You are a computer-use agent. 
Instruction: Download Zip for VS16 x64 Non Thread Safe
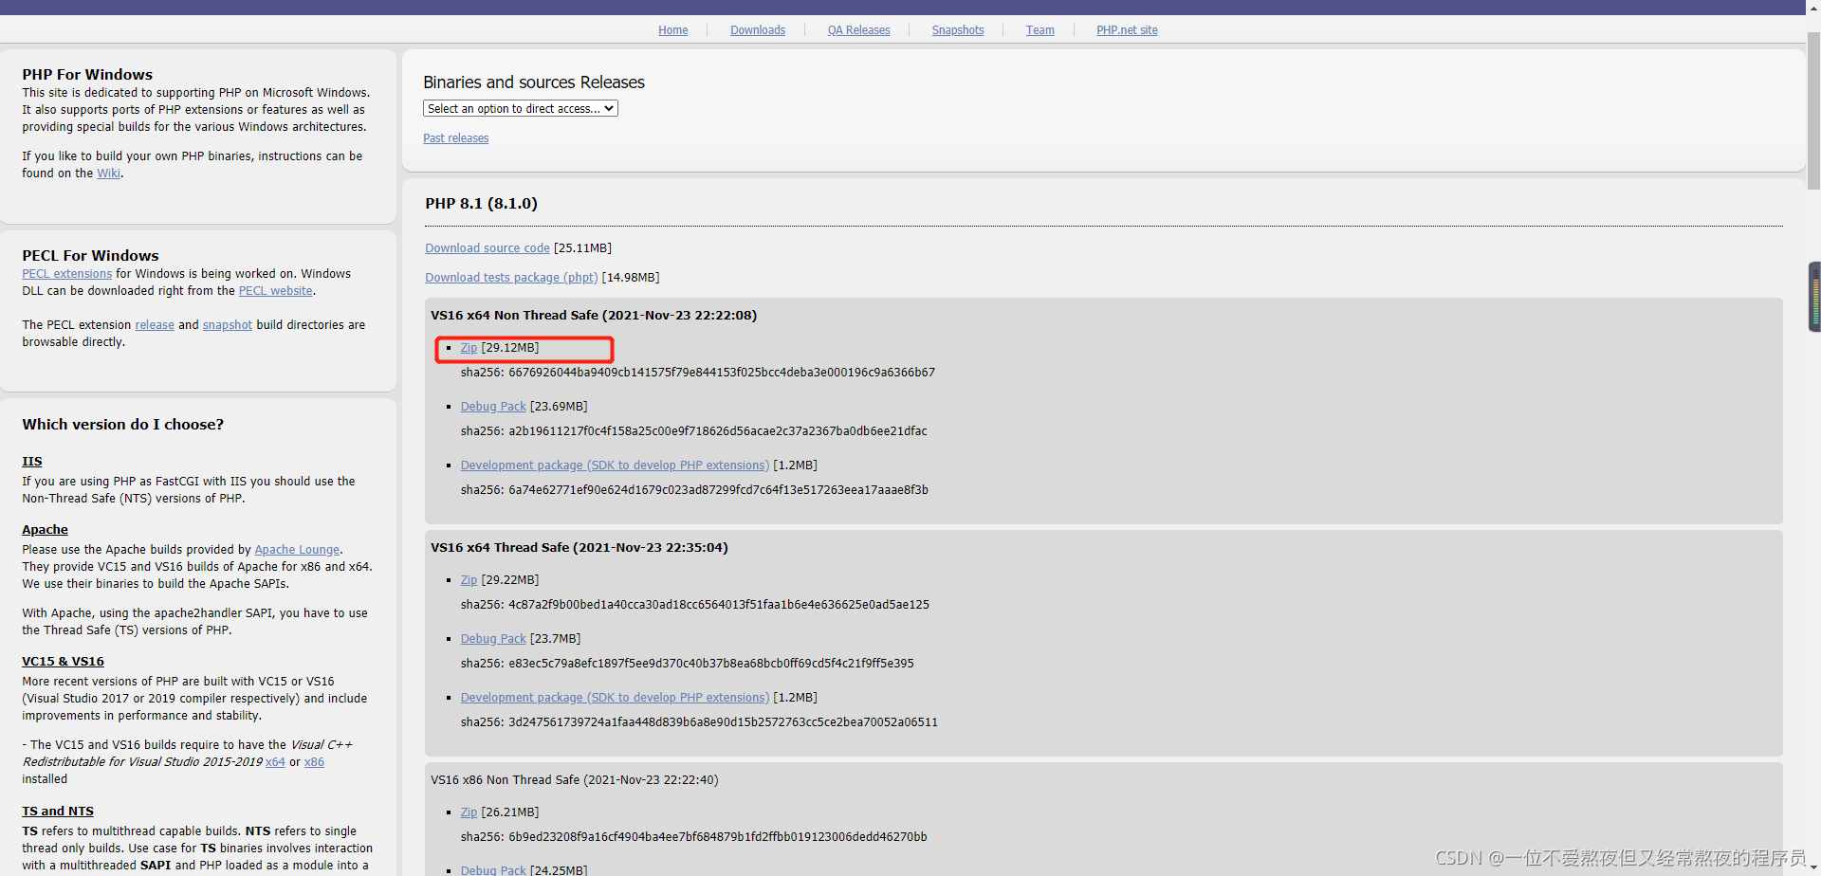click(x=469, y=348)
